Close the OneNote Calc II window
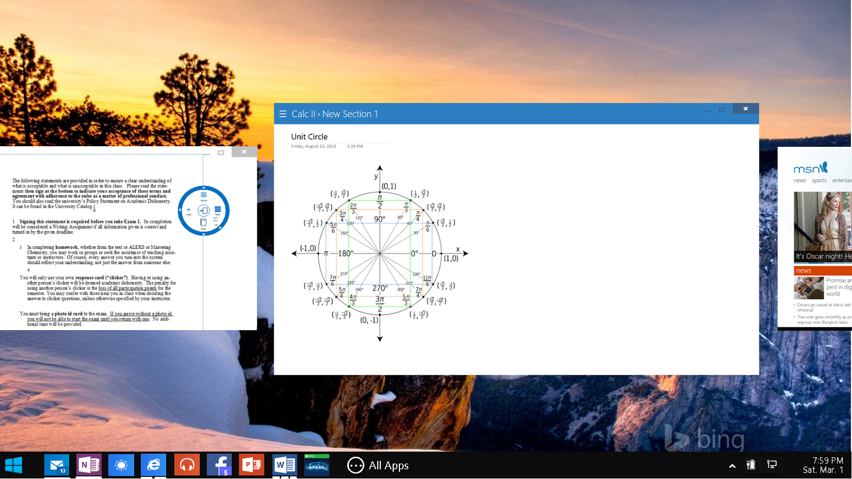This screenshot has width=852, height=479. click(x=745, y=108)
